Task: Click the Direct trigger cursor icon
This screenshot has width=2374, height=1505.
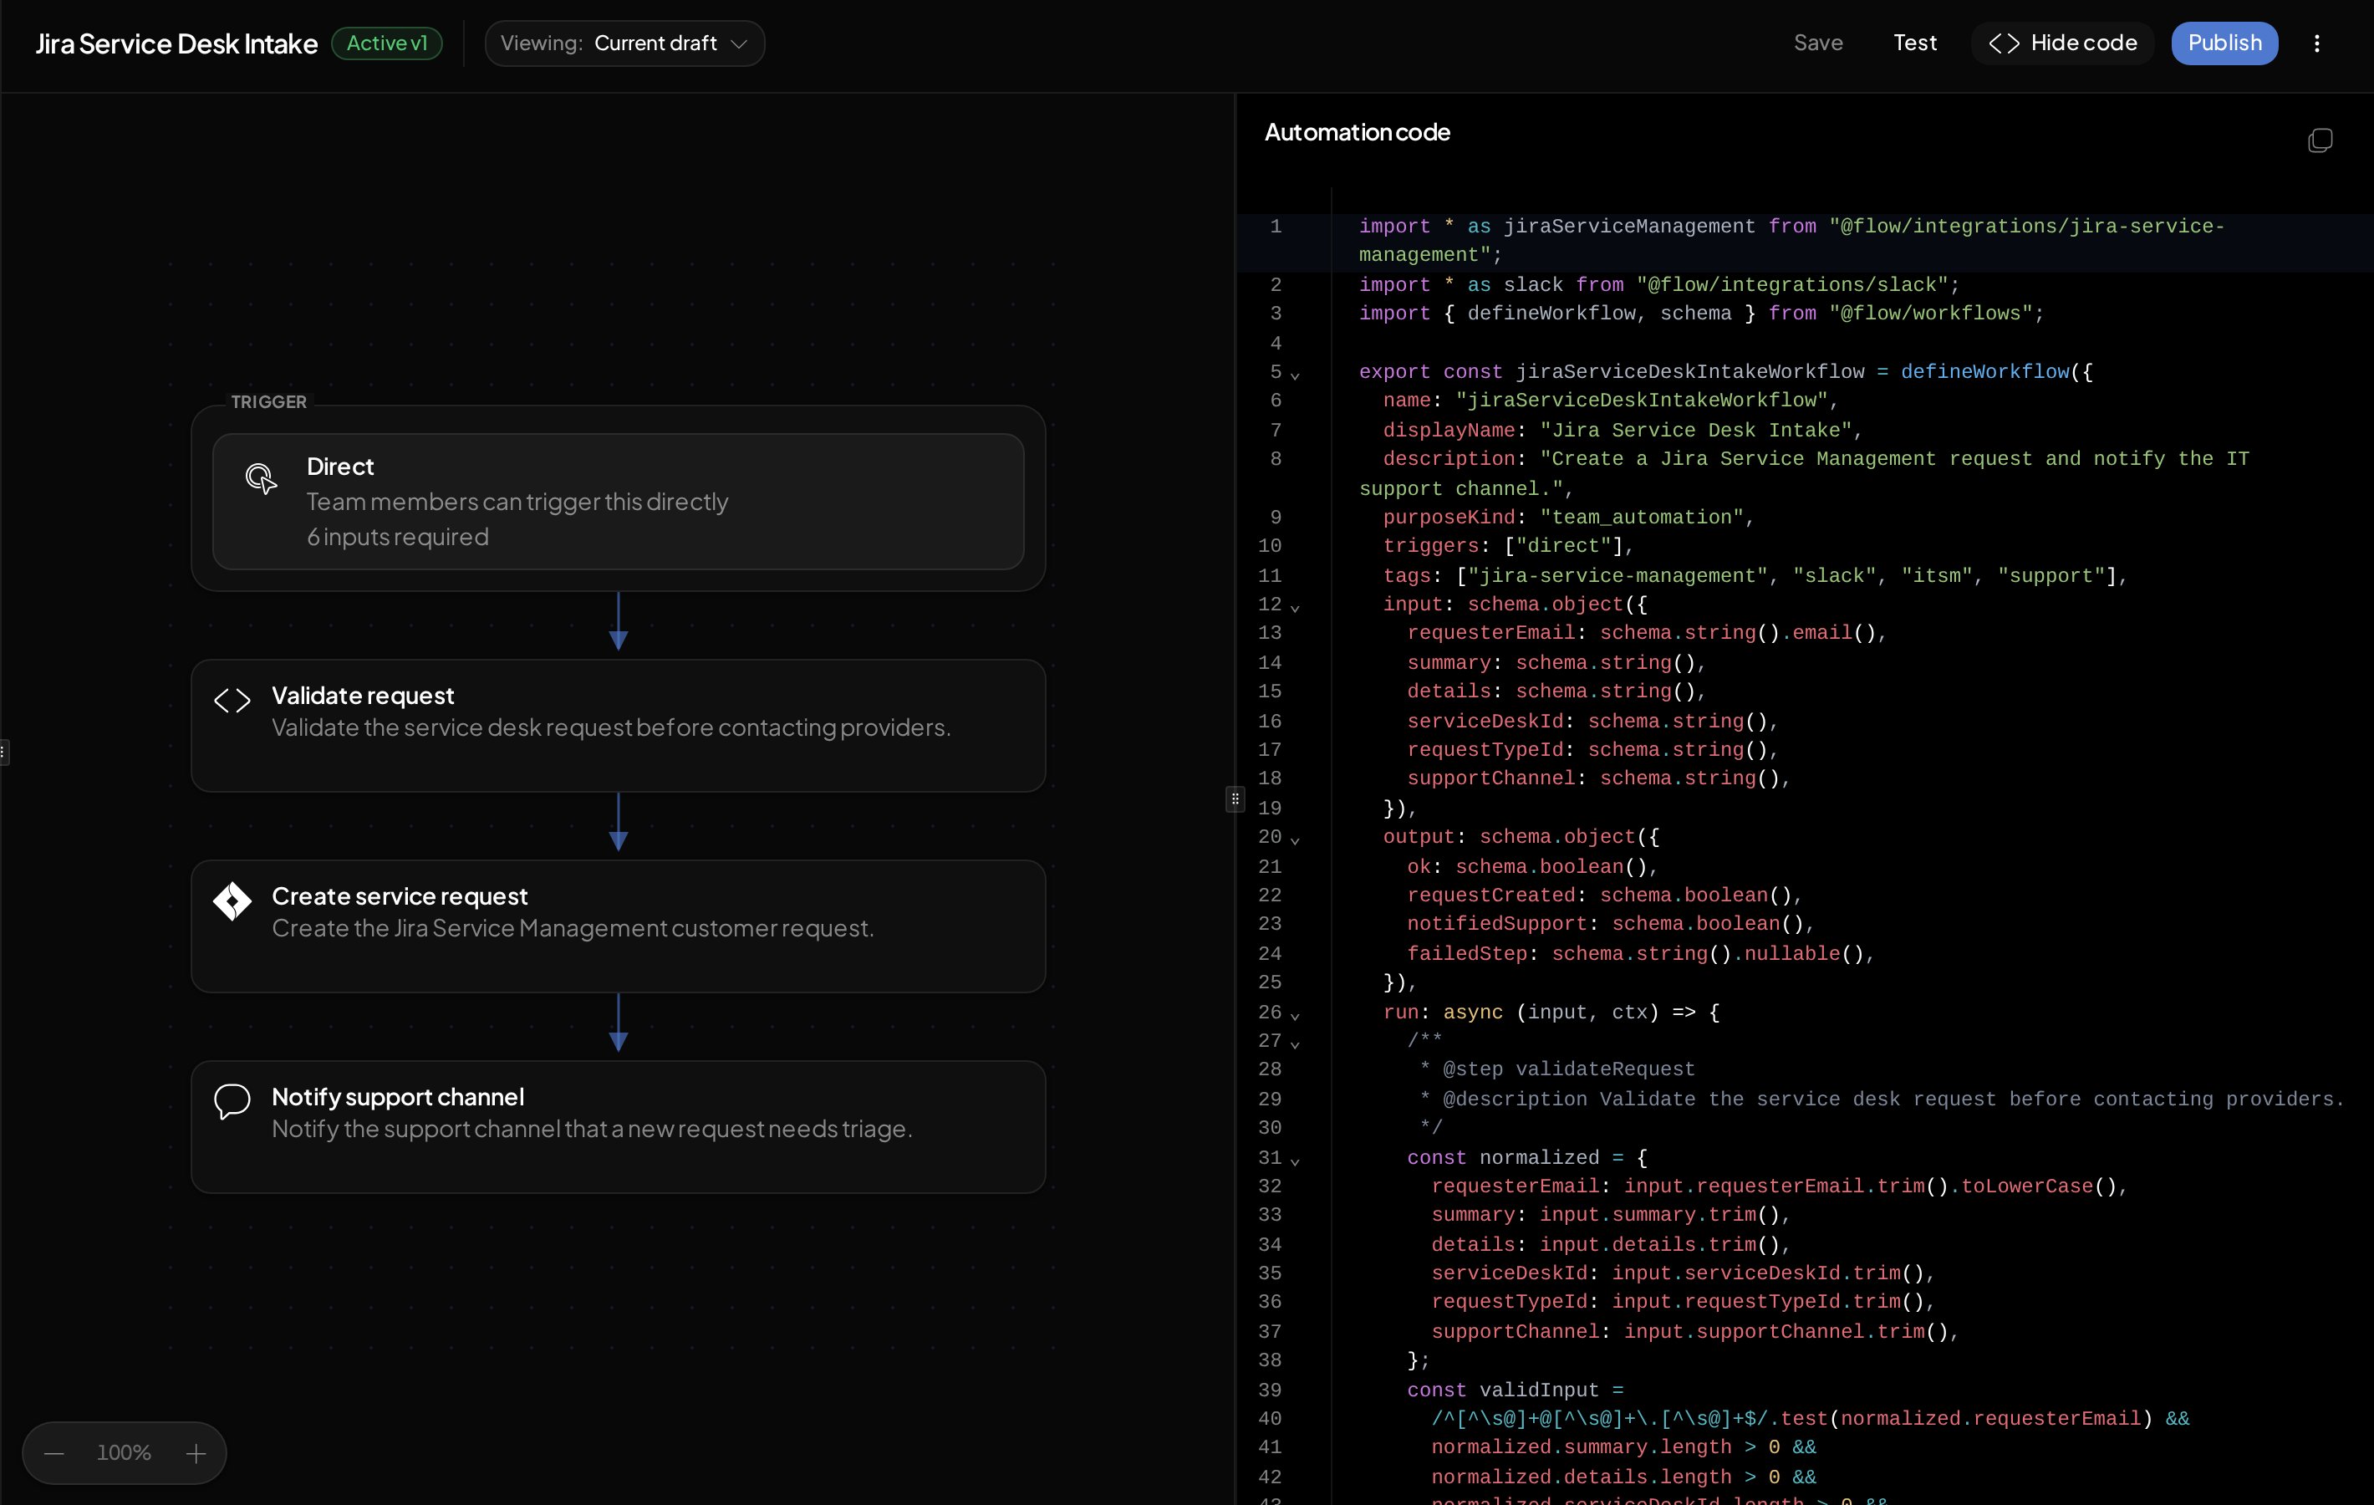Action: pyautogui.click(x=262, y=478)
